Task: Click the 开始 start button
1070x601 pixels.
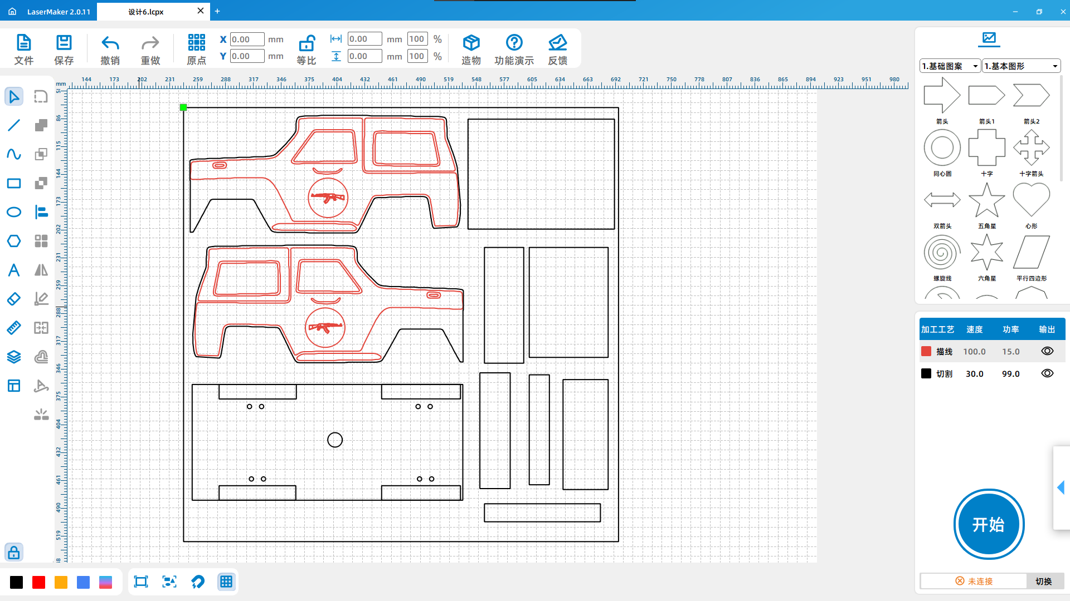Action: pos(989,524)
